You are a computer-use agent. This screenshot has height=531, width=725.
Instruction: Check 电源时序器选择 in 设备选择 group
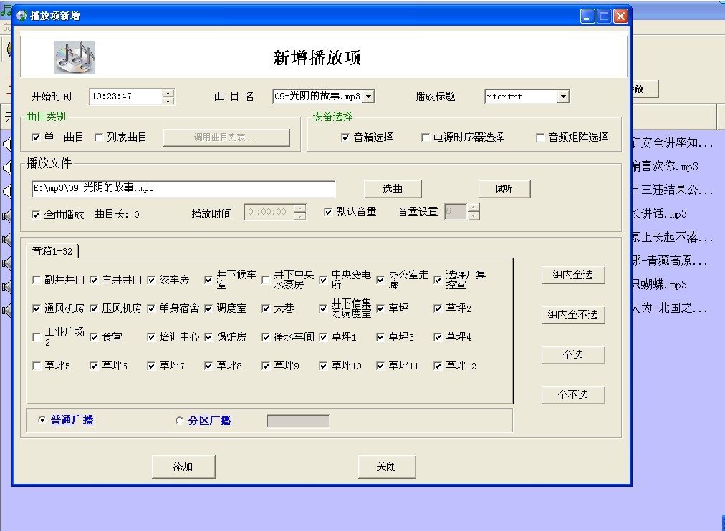[426, 137]
